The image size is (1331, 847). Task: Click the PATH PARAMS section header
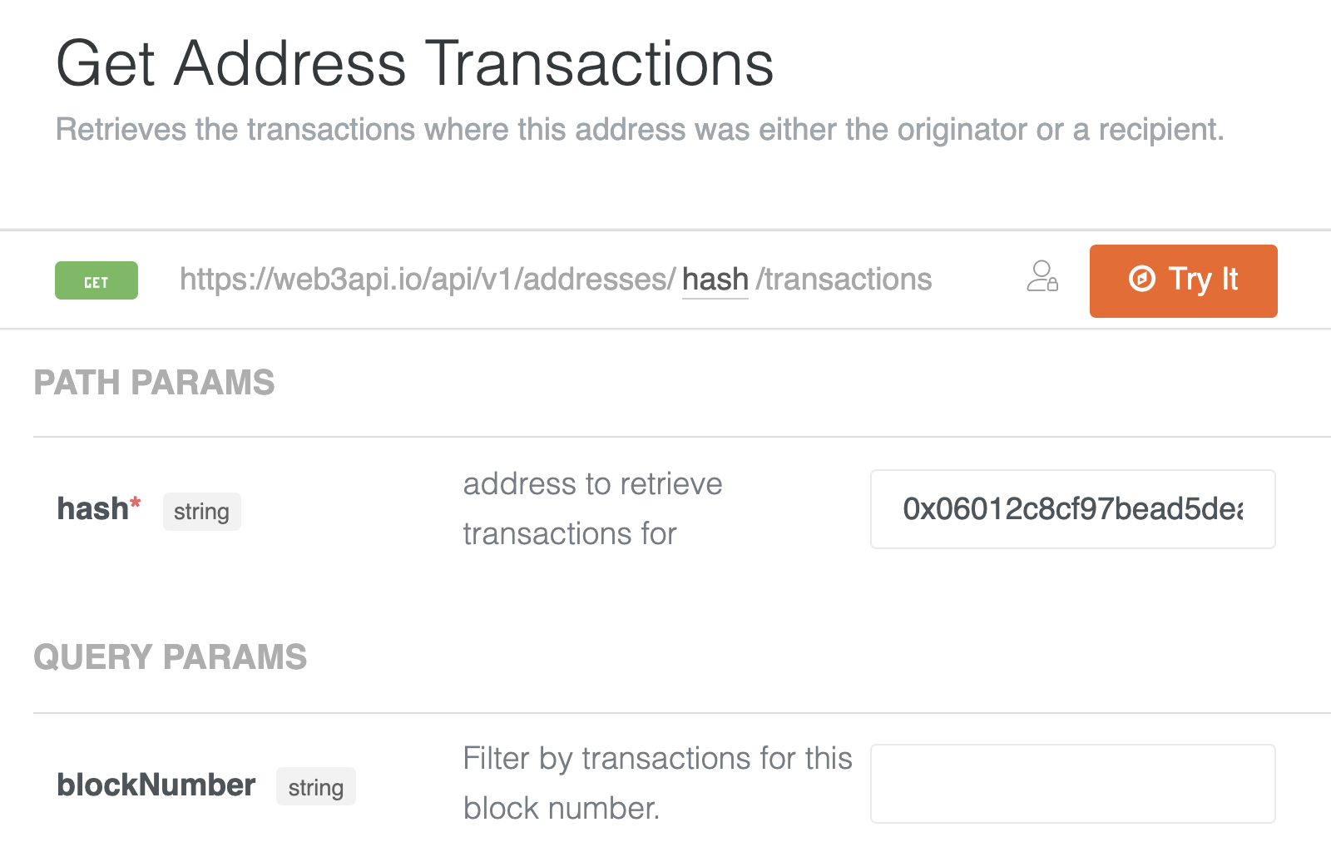click(x=154, y=383)
